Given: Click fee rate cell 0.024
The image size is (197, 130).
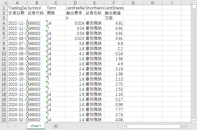Looking at the screenshot, I should pyautogui.click(x=75, y=23).
